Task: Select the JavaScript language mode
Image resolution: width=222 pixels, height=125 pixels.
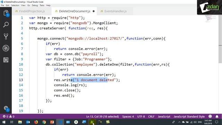Action: pyautogui.click(x=164, y=117)
